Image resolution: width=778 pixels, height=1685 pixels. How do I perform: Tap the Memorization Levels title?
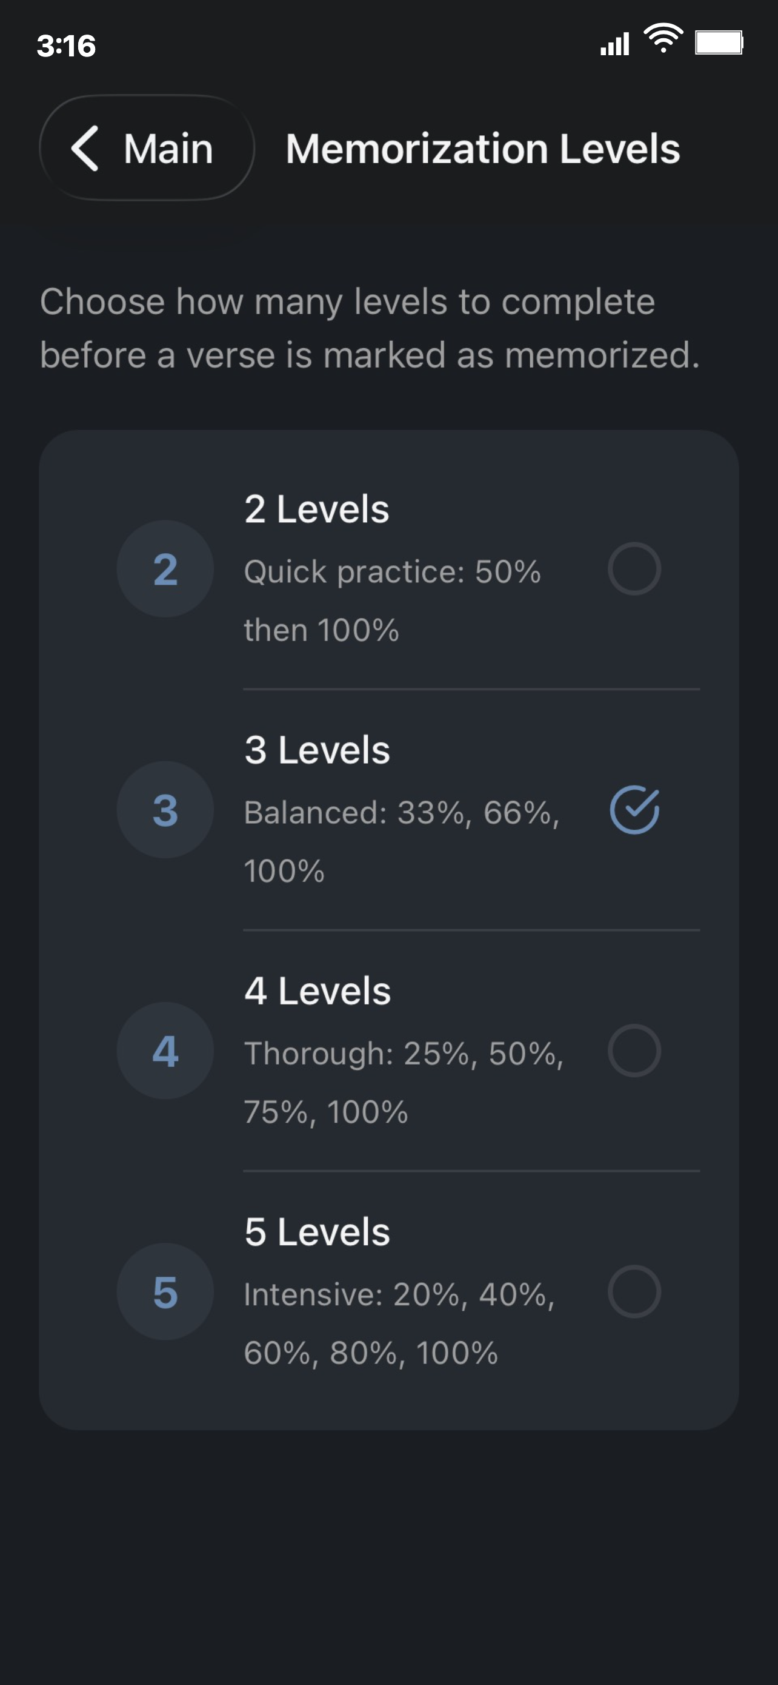click(x=484, y=149)
